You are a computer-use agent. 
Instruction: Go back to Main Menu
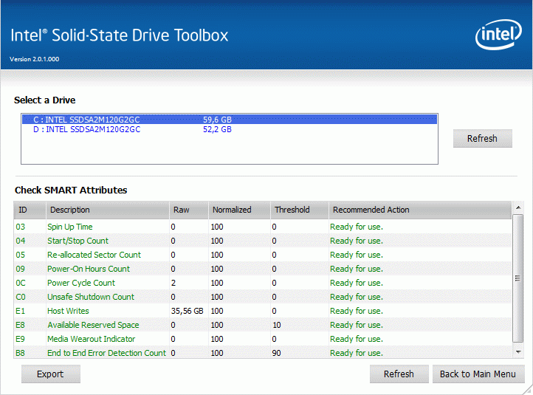click(478, 374)
